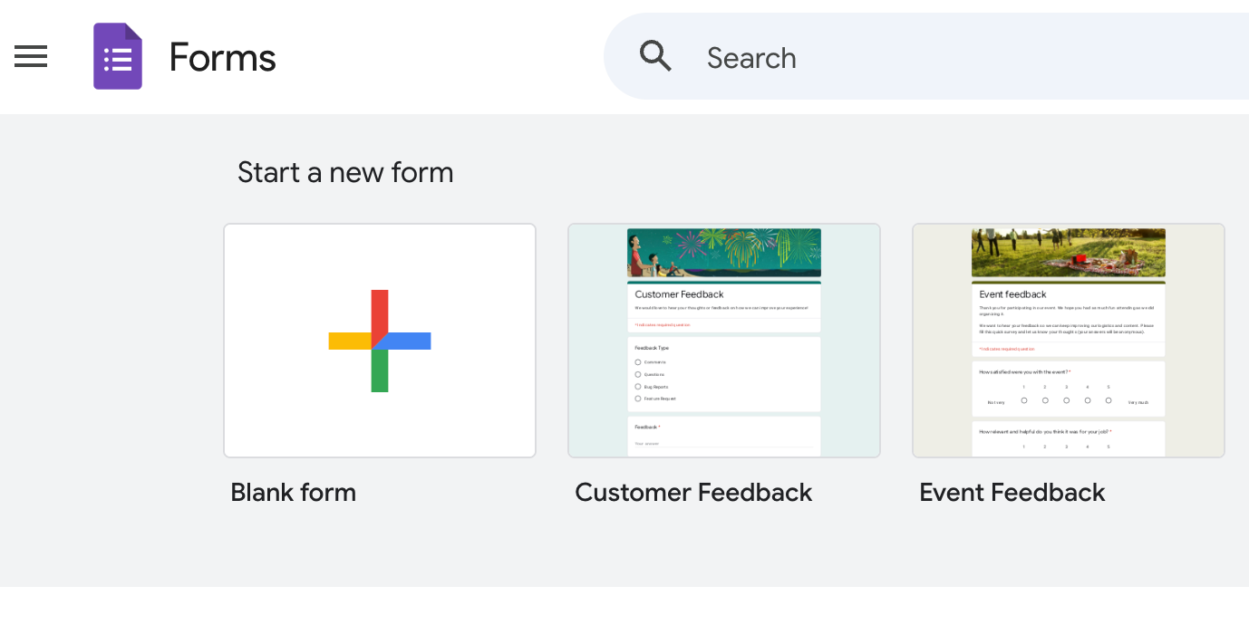This screenshot has width=1249, height=625.
Task: Open the main navigation hamburger menu
Action: click(31, 56)
